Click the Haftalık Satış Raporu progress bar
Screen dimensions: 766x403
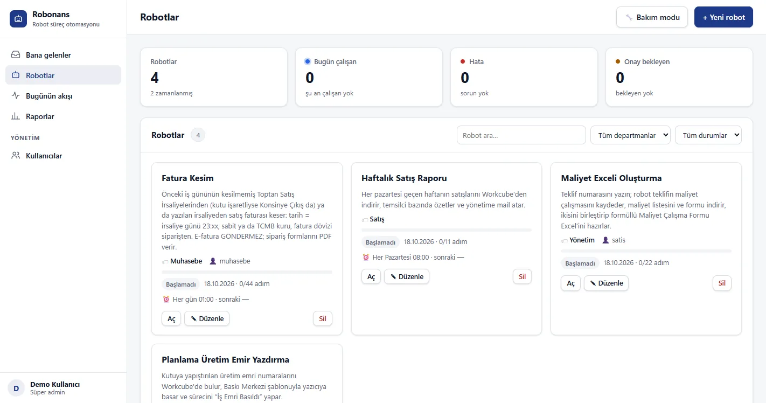click(x=447, y=230)
